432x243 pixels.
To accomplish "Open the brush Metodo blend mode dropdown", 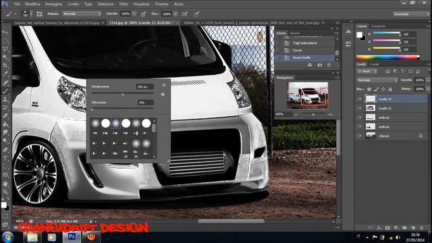I will (x=82, y=13).
